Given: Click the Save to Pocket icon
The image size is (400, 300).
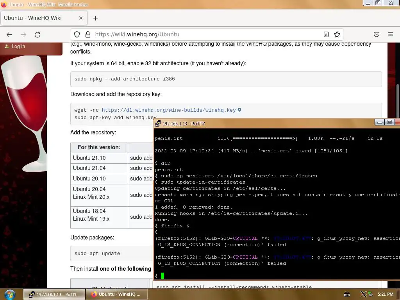Looking at the screenshot, I should tap(377, 34).
